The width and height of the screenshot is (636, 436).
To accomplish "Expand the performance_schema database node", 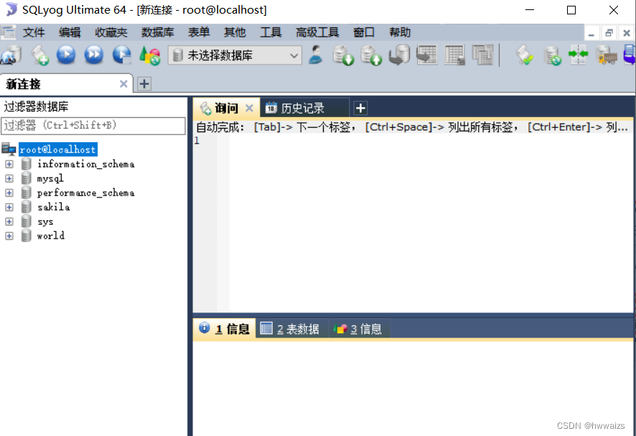I will point(9,193).
